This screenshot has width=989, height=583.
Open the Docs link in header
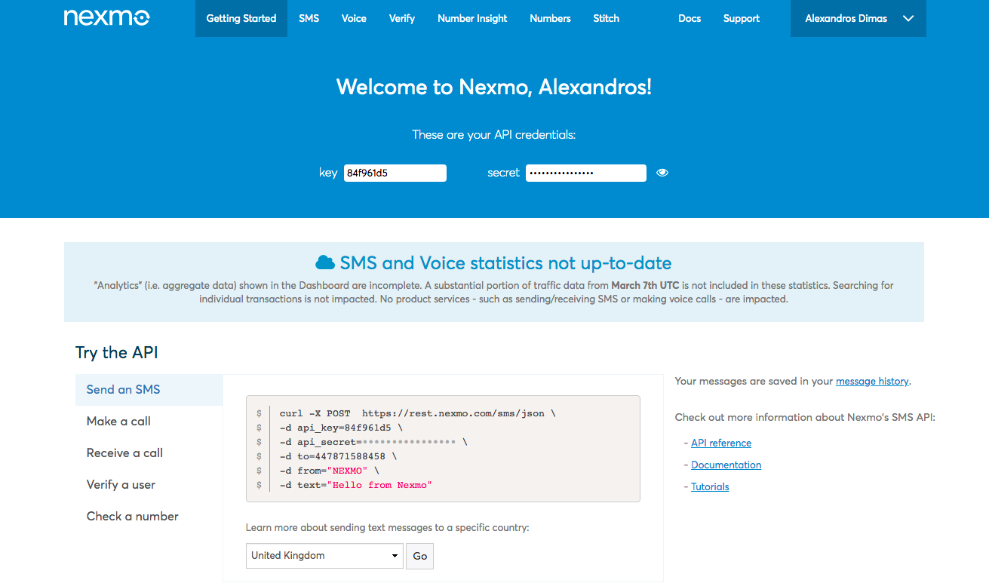click(690, 18)
